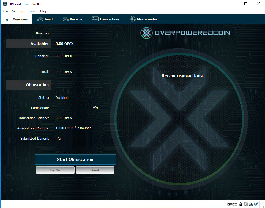Click the Try Mix button
The height and width of the screenshot is (208, 265).
coord(55,170)
